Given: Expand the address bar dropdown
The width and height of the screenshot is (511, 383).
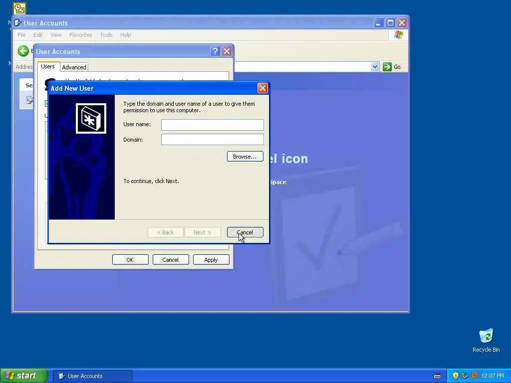Looking at the screenshot, I should click(375, 67).
